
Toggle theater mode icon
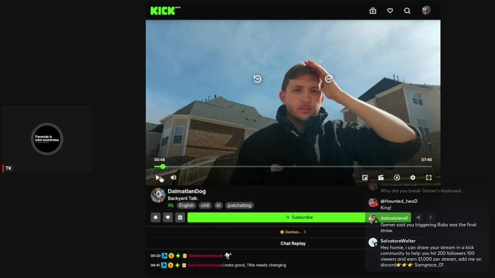click(x=381, y=178)
